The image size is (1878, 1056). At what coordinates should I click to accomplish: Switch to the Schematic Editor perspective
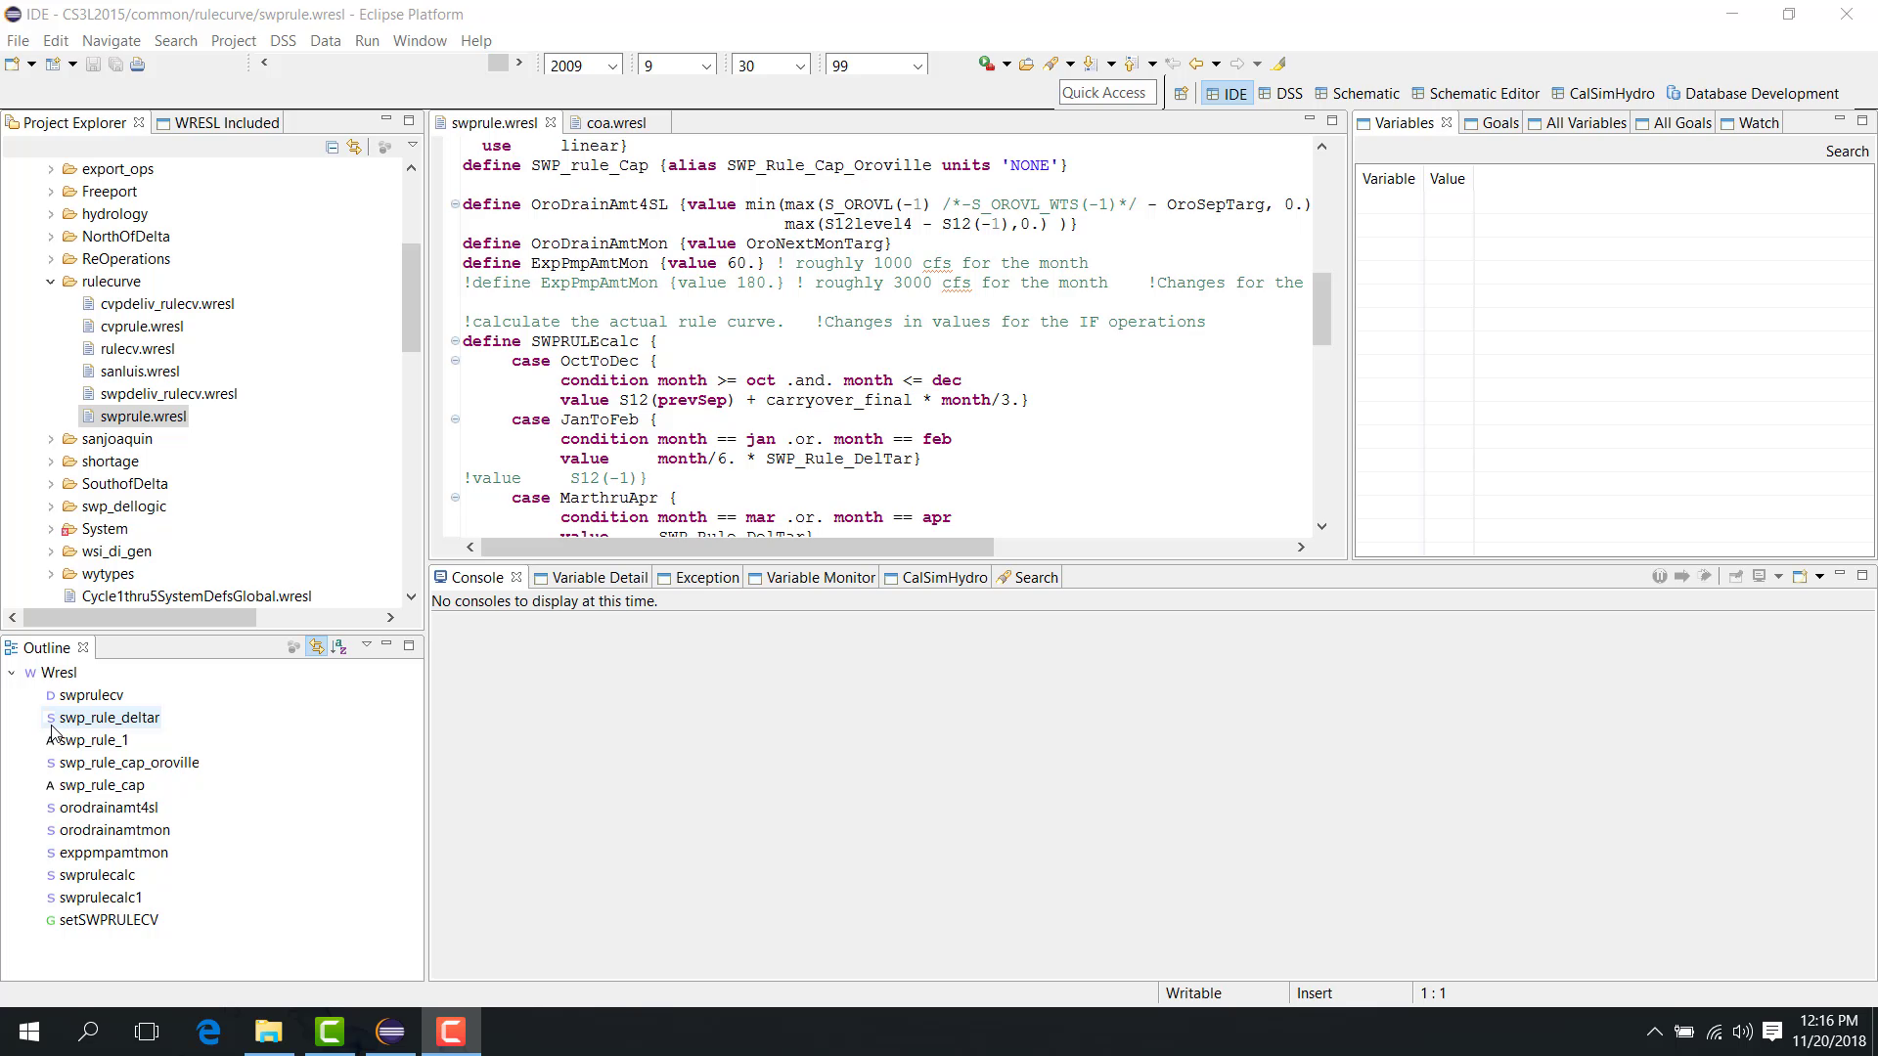tap(1475, 94)
